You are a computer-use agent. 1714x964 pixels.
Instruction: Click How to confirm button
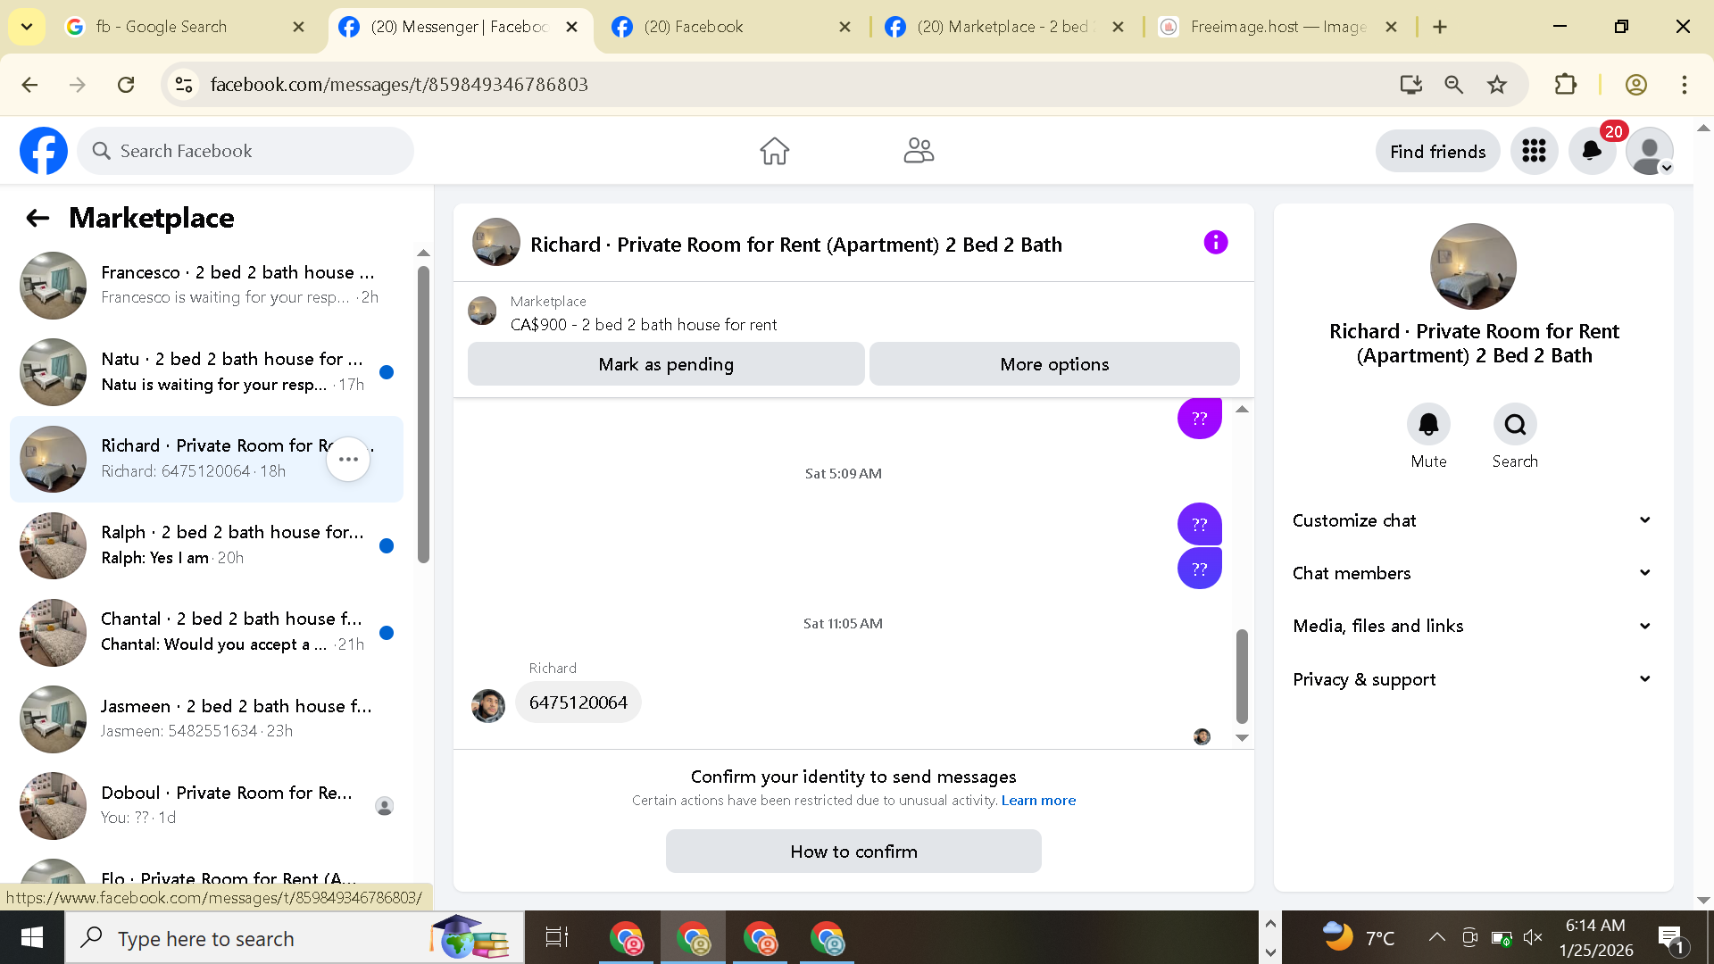853,852
